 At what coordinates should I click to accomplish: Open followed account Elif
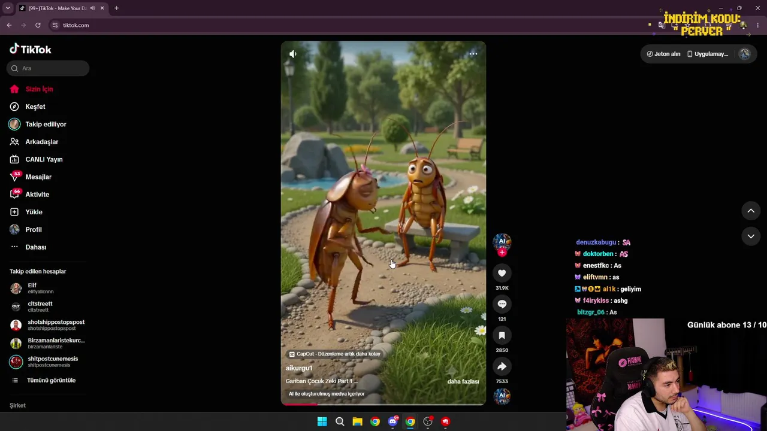(32, 289)
